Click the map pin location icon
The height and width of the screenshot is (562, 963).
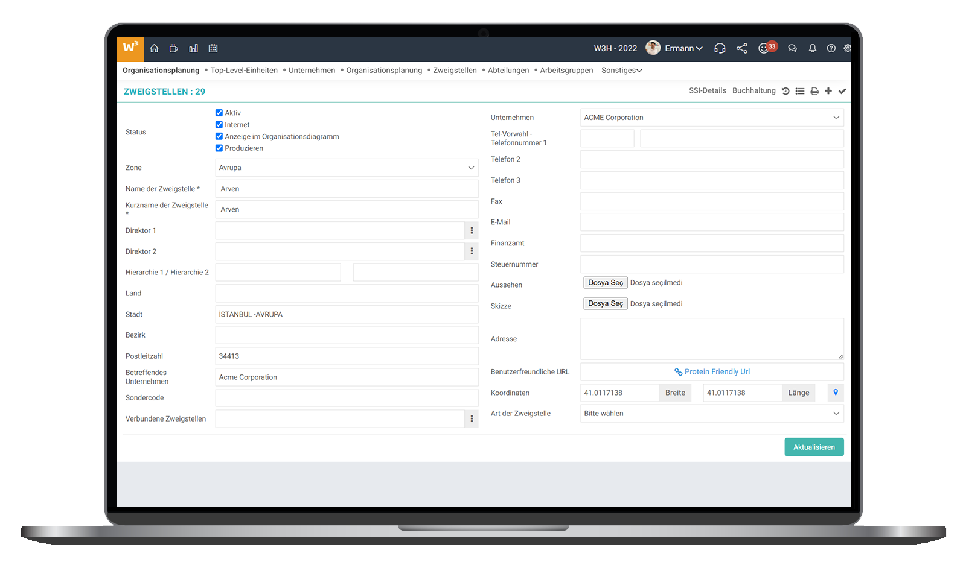[836, 393]
